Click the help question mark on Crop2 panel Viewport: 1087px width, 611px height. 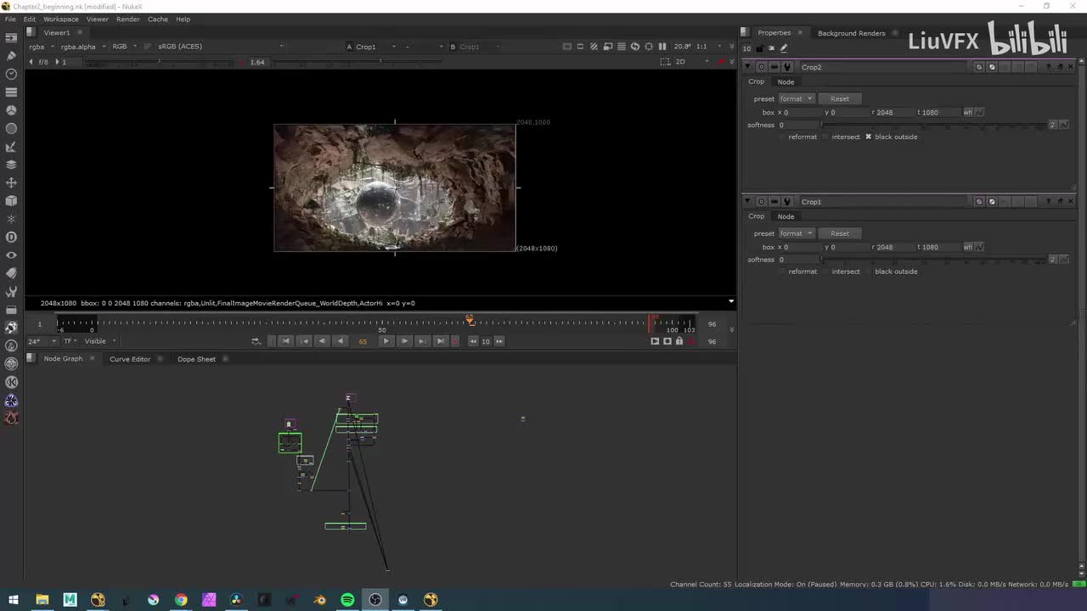1048,67
